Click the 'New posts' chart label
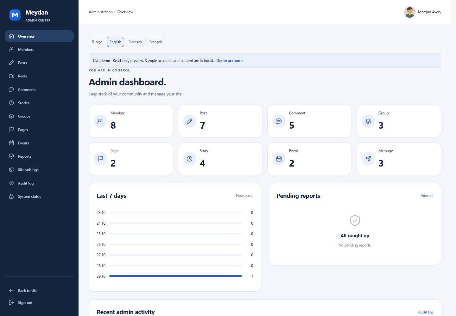The width and height of the screenshot is (456, 316). (244, 196)
